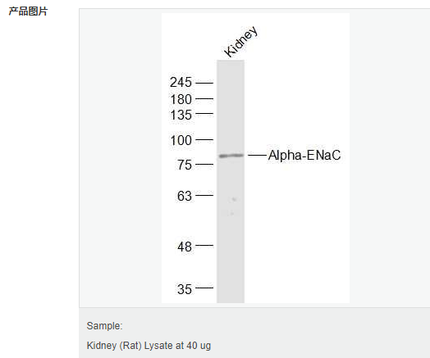Click the 100 molecular weight marker
The image size is (430, 358).
pos(181,140)
